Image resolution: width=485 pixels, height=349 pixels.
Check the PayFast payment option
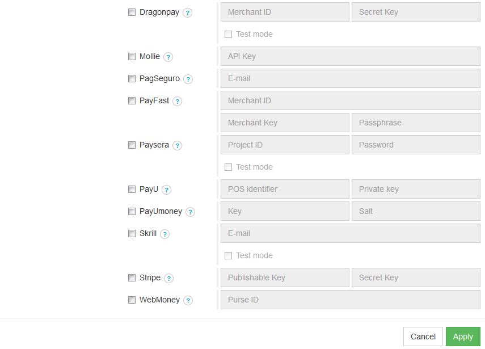pyautogui.click(x=132, y=100)
